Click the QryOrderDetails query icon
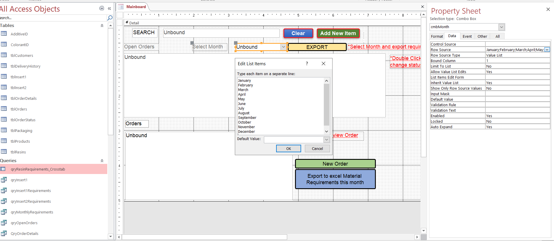Screen dimensions: 554x241 (x=4, y=233)
